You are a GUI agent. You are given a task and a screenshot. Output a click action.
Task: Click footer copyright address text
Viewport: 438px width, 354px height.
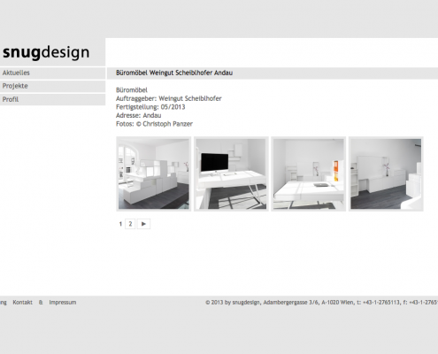coord(321,303)
